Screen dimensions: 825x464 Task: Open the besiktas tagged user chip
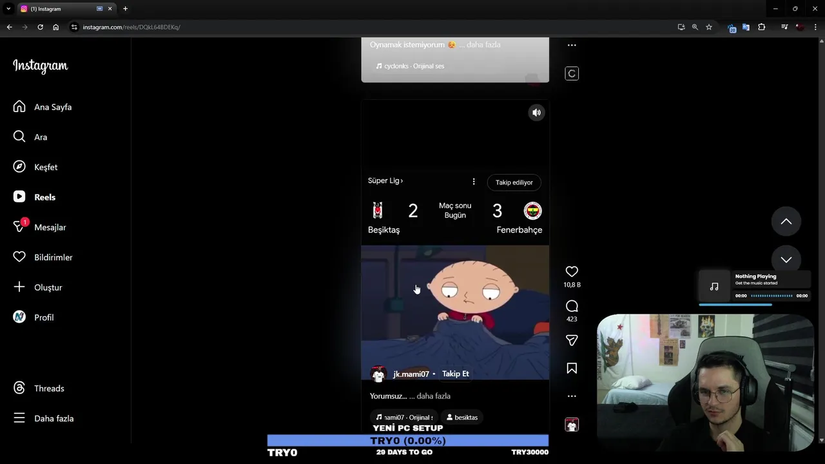click(x=462, y=418)
